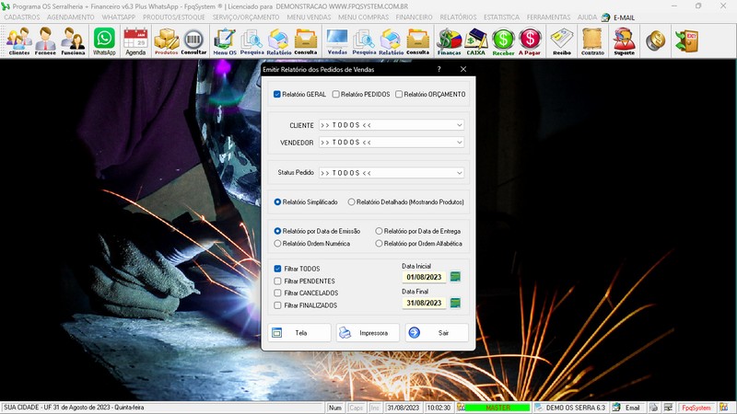Click the CAIXA cash register icon
This screenshot has height=414, width=737.
point(476,40)
